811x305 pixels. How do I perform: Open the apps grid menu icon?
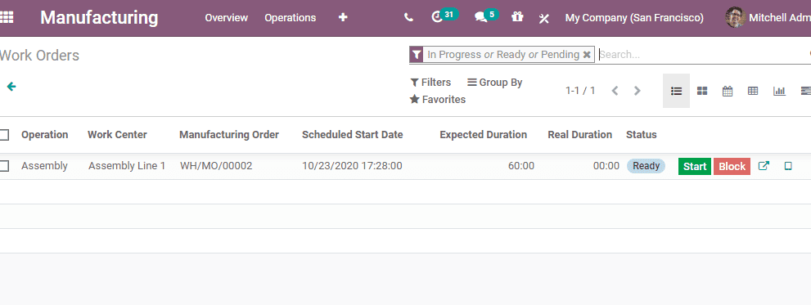pos(7,17)
